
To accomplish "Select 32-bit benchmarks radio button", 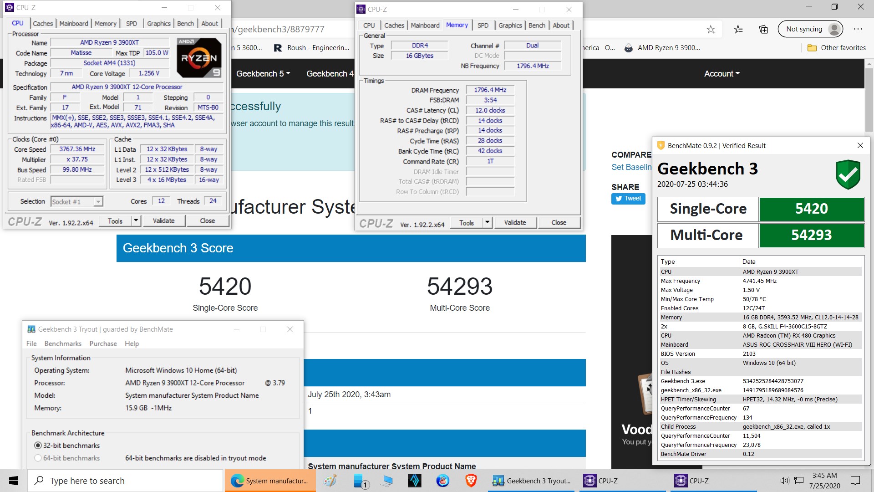I will (x=38, y=446).
